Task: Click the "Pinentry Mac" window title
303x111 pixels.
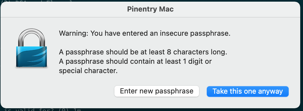Action: point(150,9)
